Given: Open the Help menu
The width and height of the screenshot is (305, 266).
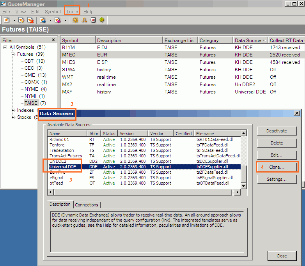Looking at the screenshot, I should (88, 12).
